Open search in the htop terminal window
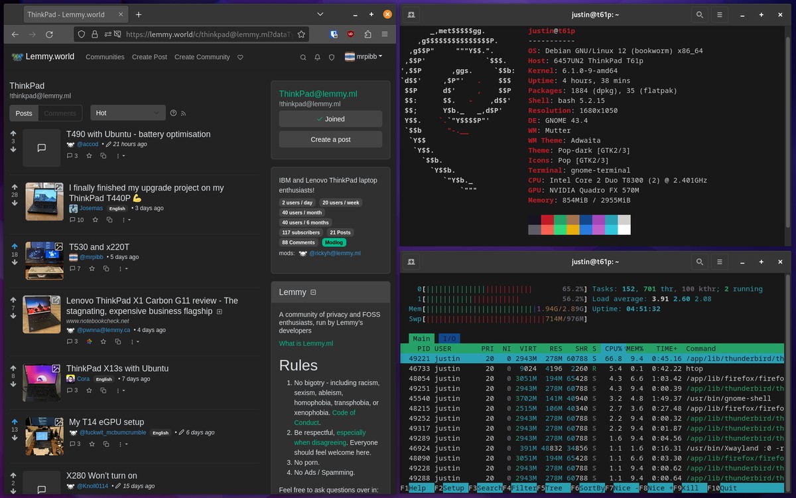 [x=699, y=262]
